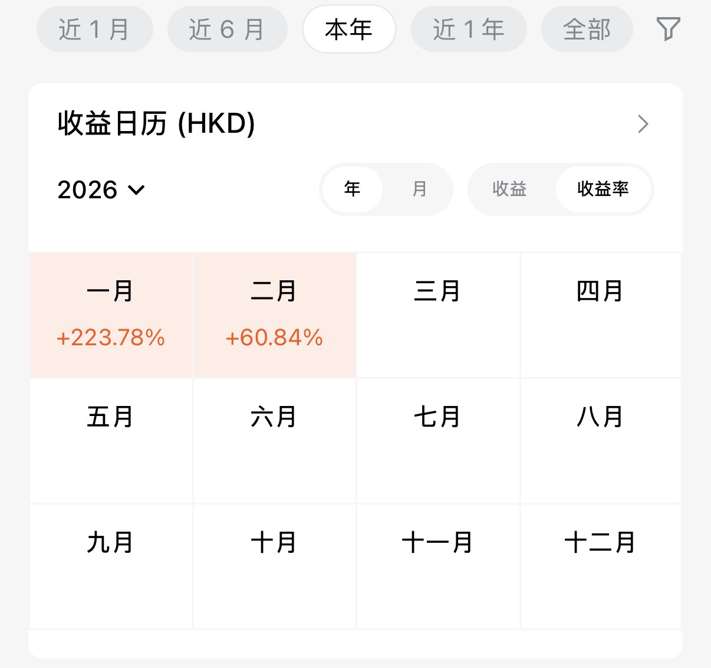Toggle display to 收益率 percentage

pos(603,189)
